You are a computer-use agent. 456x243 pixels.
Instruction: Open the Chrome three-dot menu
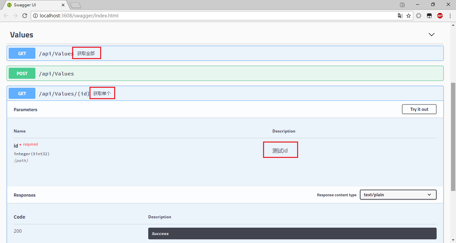click(x=450, y=16)
